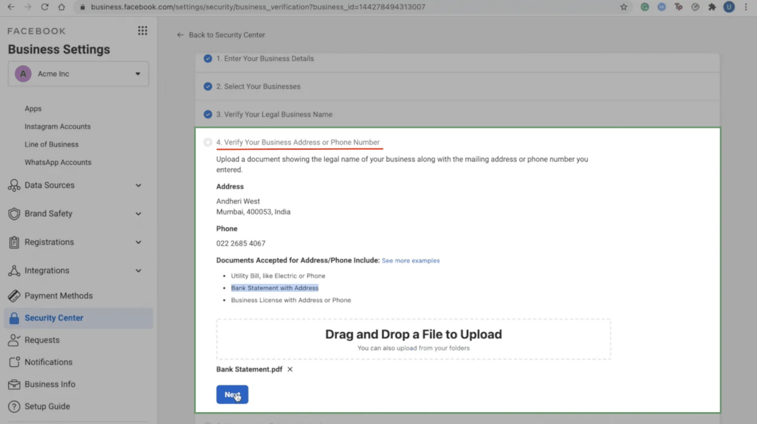
Task: Click the Drag and Drop upload area
Action: click(413, 339)
